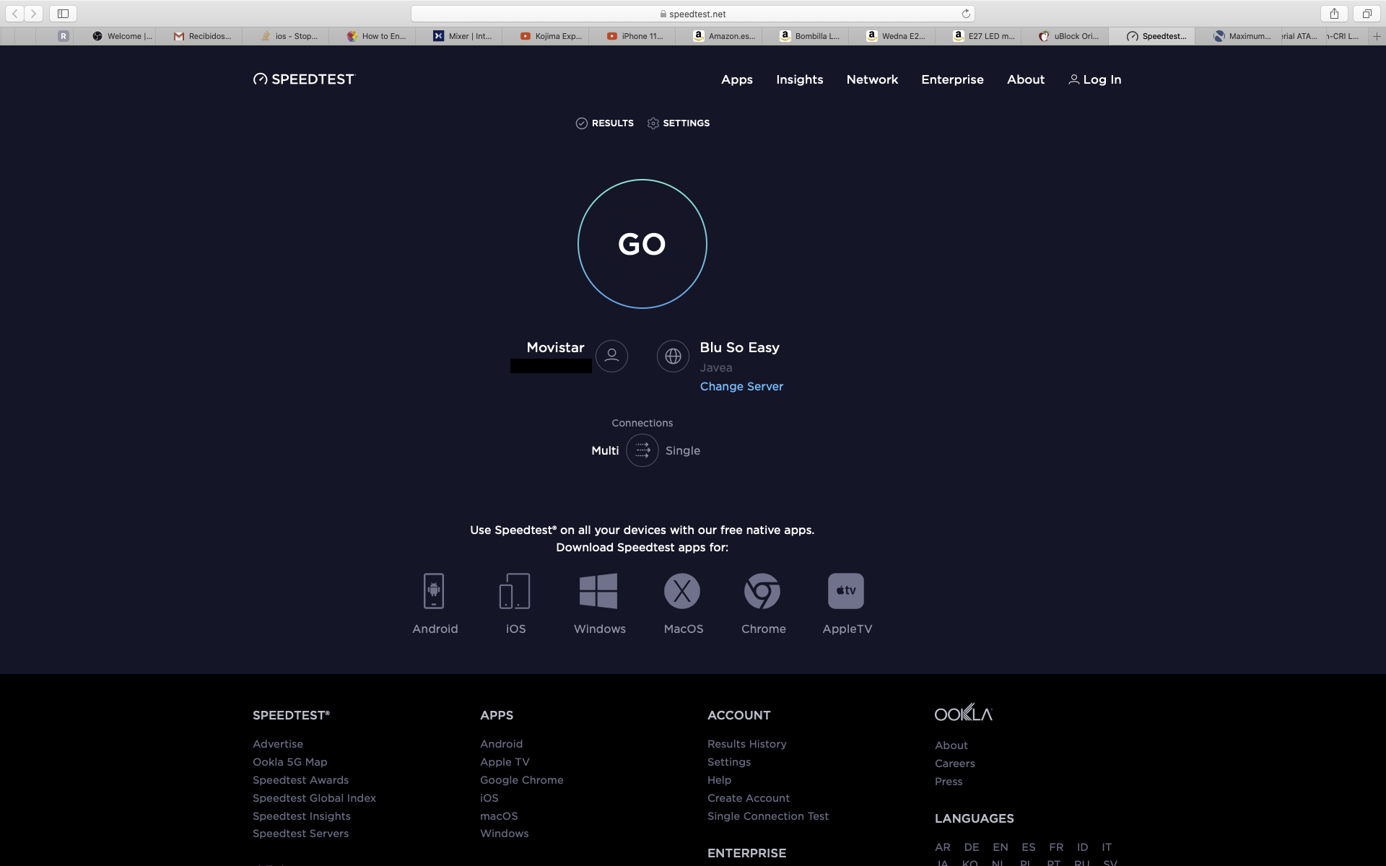Toggle the Multi/Single connections switch
1386x866 pixels.
(642, 450)
